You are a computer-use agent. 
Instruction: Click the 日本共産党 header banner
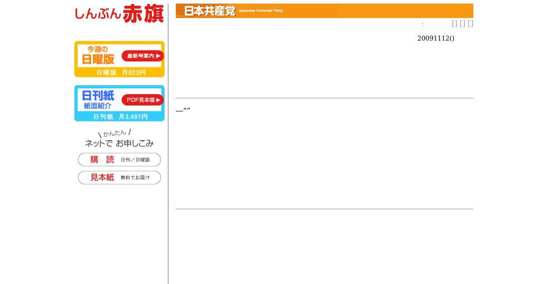pos(325,11)
